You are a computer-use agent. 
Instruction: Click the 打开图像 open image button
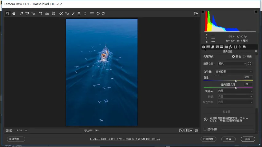coord(208,139)
